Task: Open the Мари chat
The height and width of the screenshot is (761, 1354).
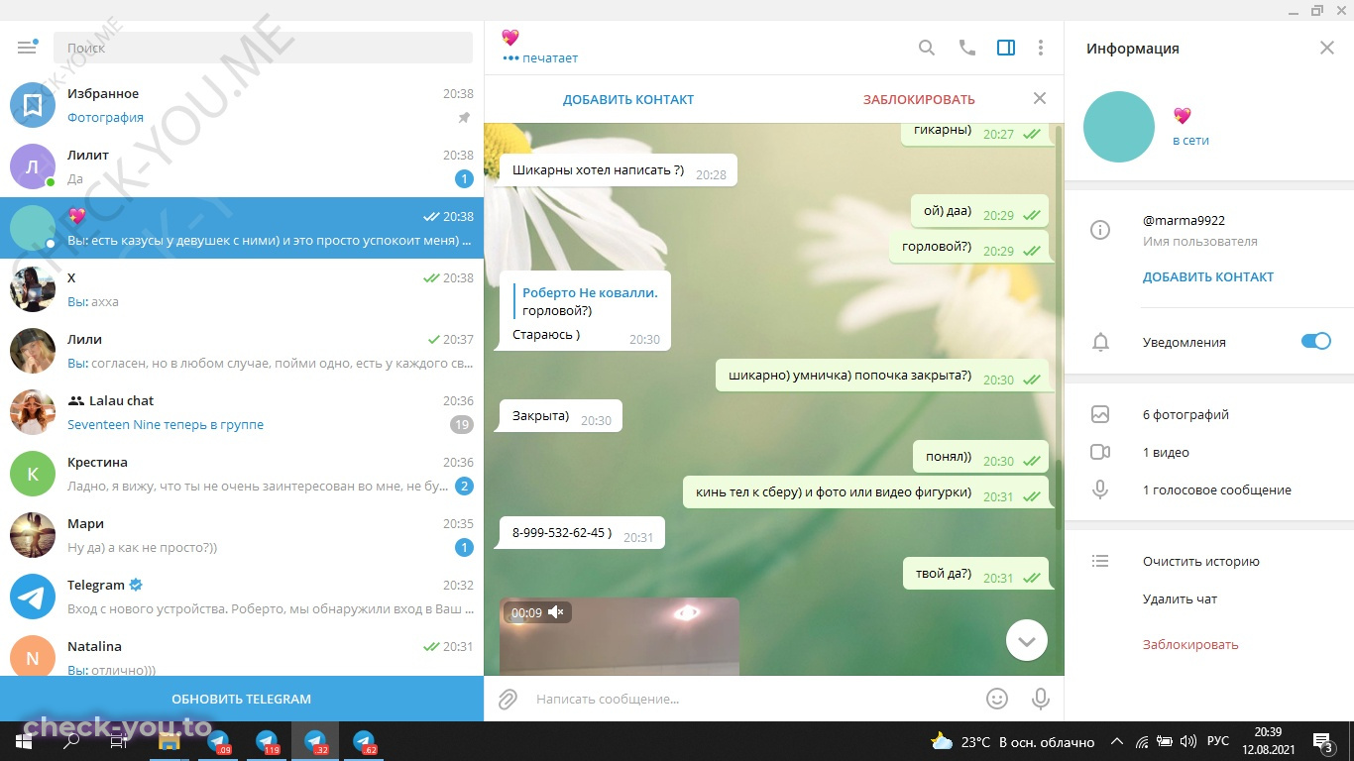Action: pyautogui.click(x=242, y=535)
